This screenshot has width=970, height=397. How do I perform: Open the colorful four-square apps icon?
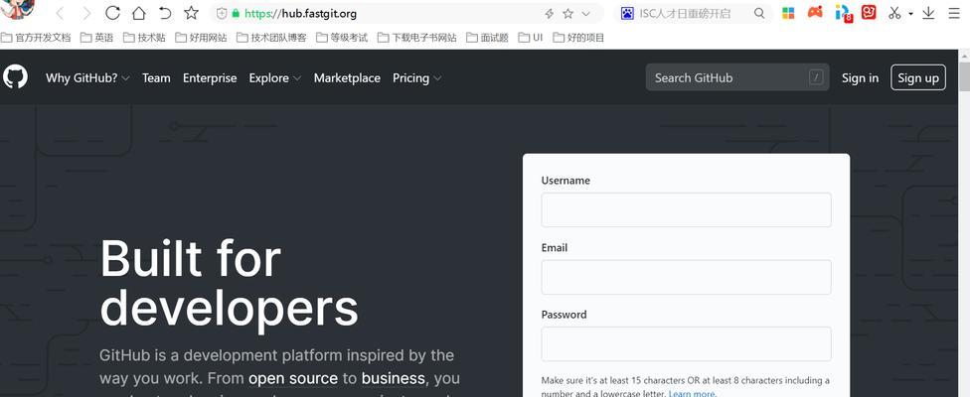(788, 13)
